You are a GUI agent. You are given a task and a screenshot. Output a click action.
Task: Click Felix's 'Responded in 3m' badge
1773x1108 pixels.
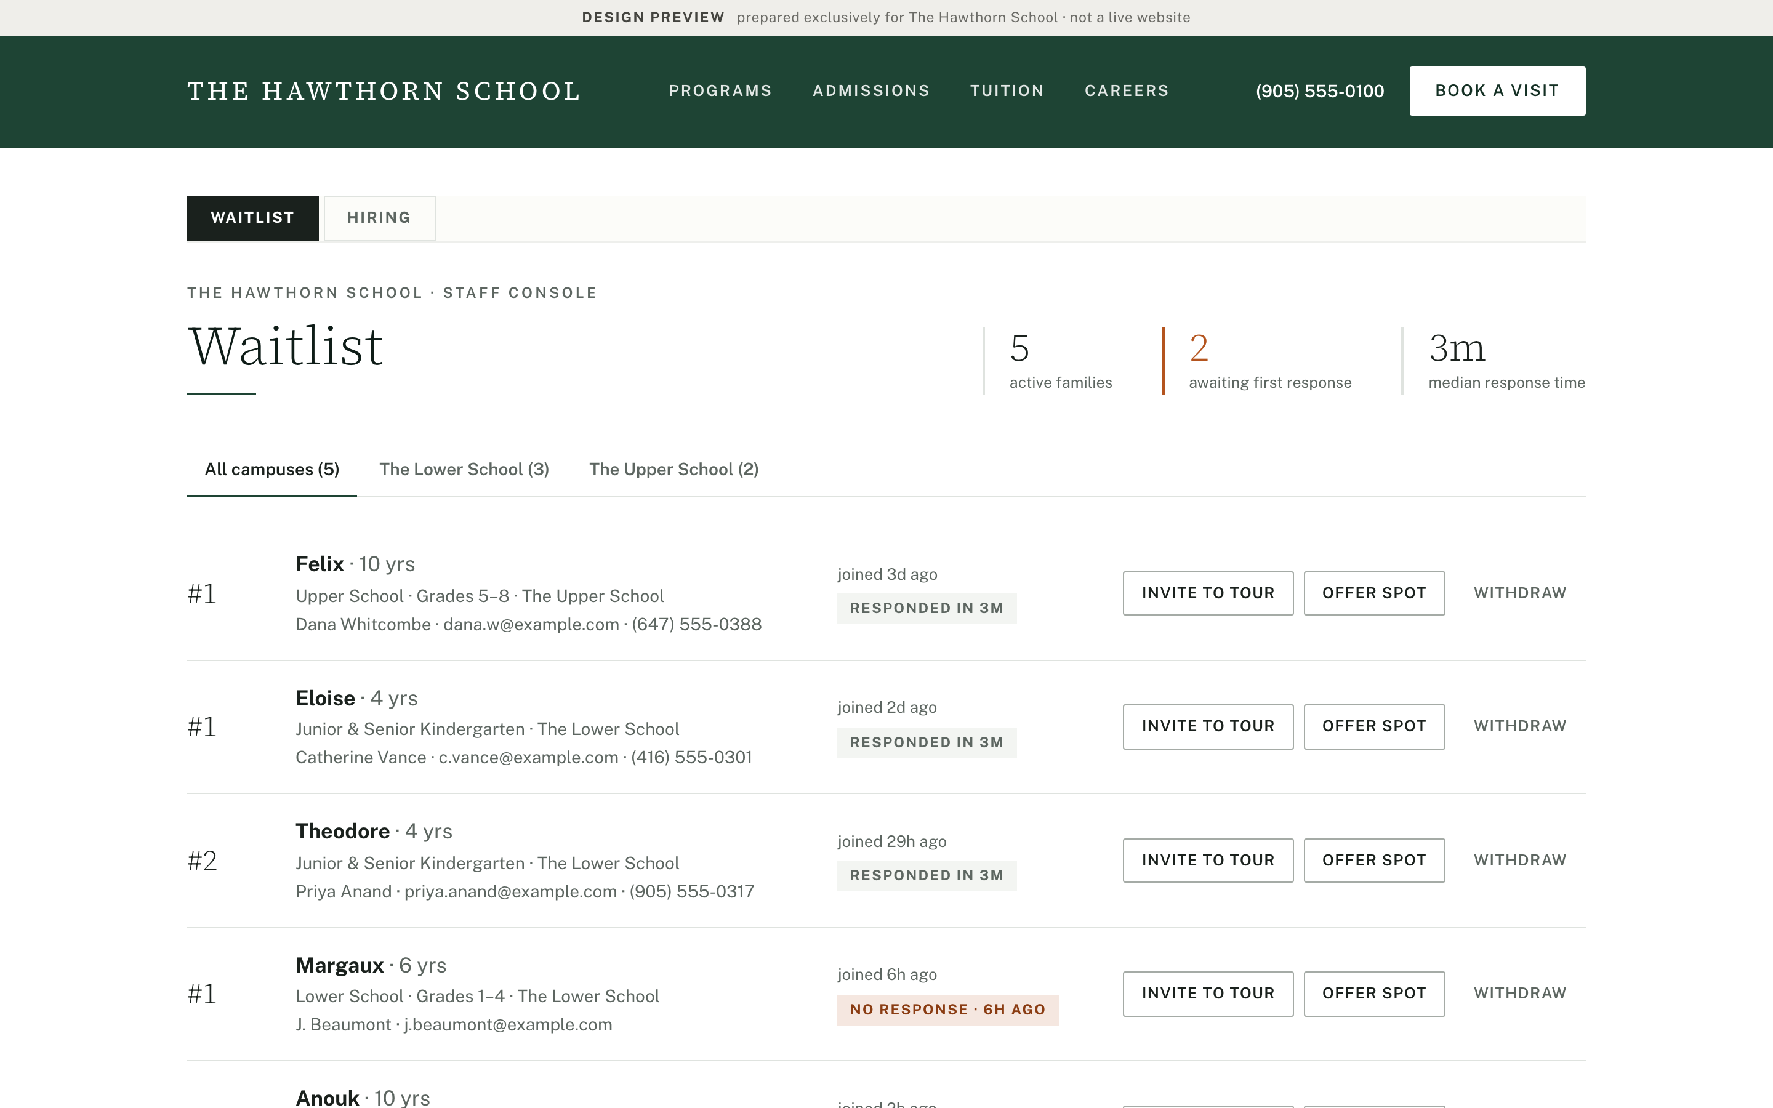927,608
